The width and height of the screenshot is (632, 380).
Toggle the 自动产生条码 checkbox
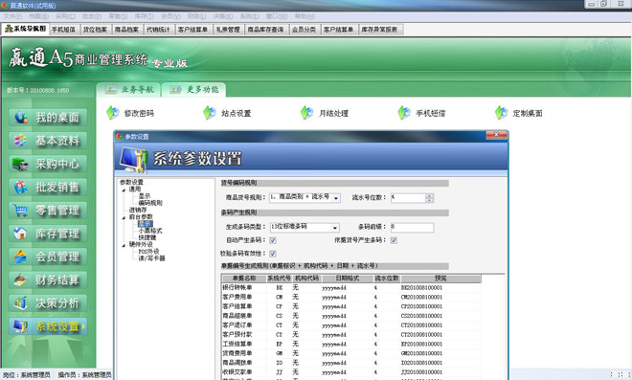(x=273, y=240)
